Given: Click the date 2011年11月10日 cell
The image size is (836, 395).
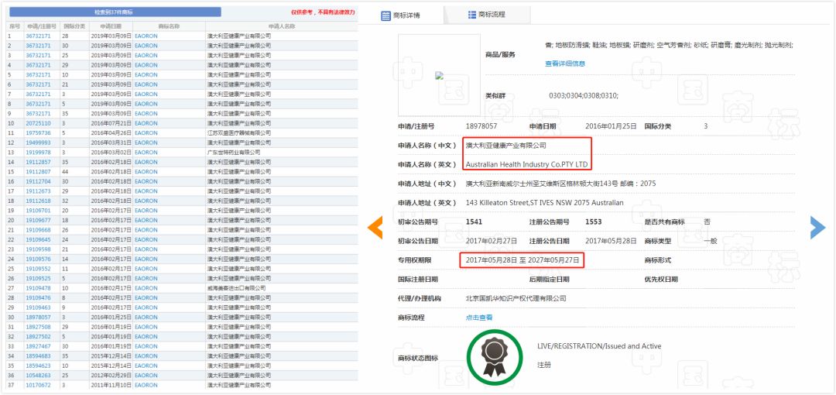Looking at the screenshot, I should tap(110, 385).
